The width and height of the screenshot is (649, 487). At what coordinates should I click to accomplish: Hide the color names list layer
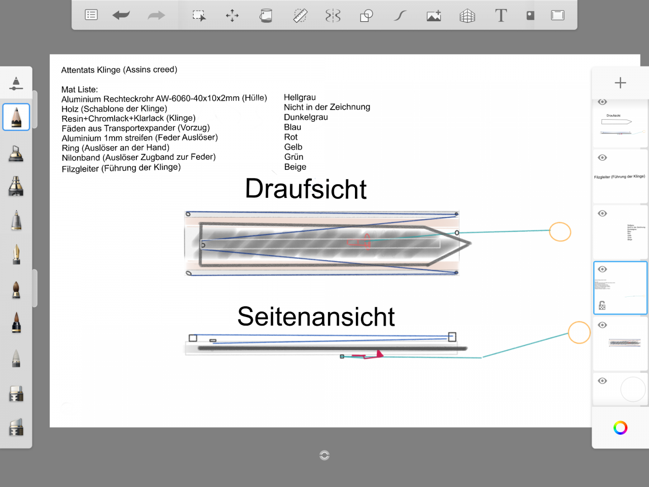(x=602, y=214)
